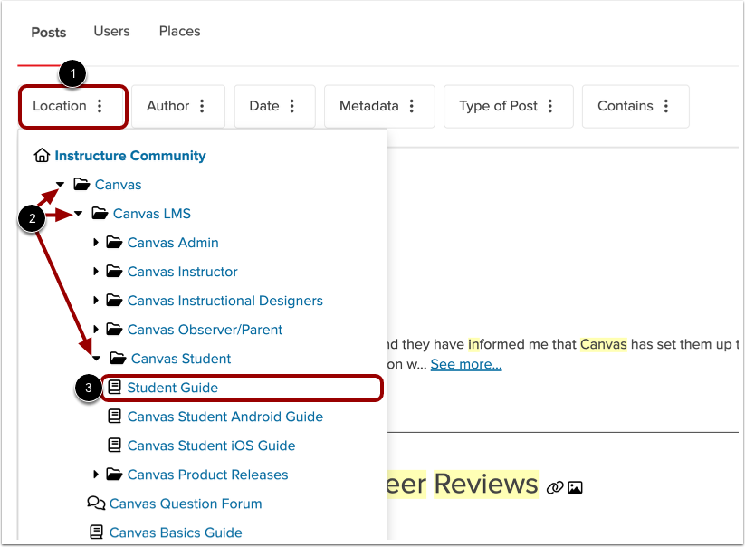Image resolution: width=745 pixels, height=547 pixels.
Task: Click the Contains filter button
Action: pyautogui.click(x=635, y=107)
